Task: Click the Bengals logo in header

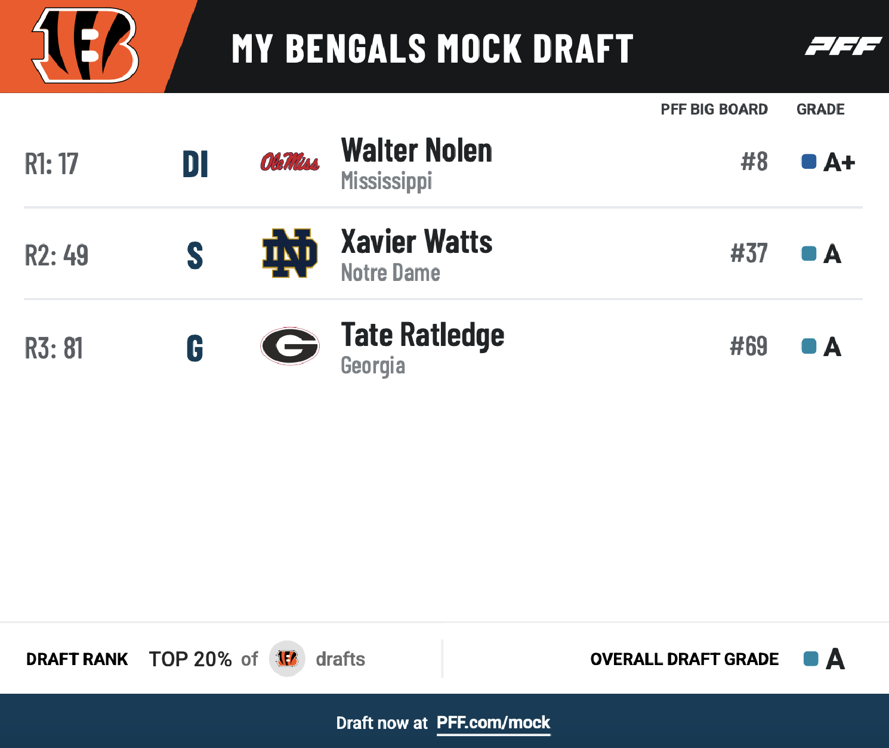Action: click(85, 46)
